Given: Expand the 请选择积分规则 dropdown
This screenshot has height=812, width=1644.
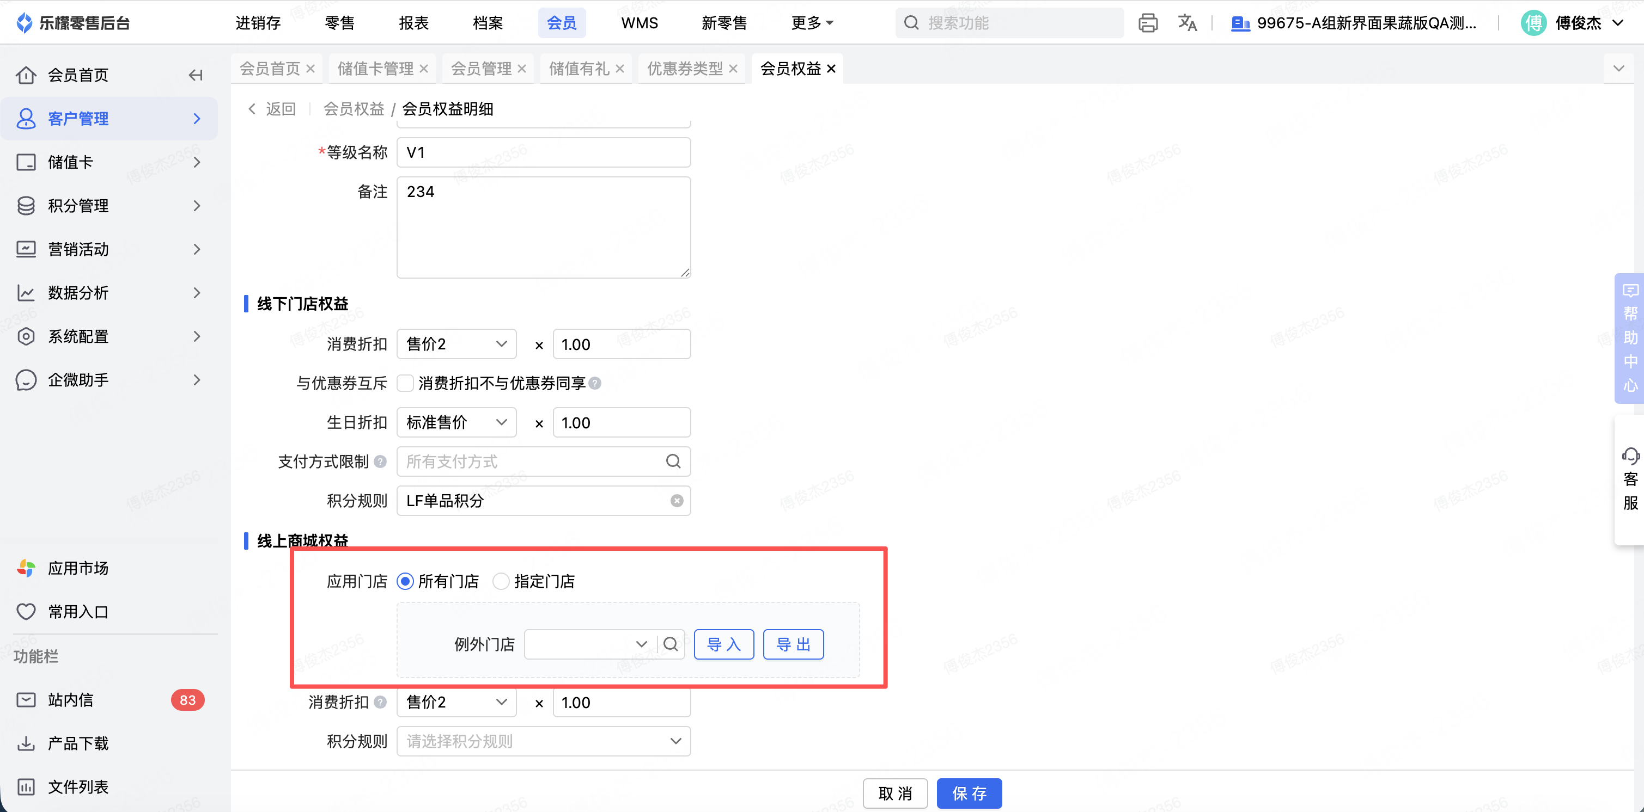Looking at the screenshot, I should 543,741.
